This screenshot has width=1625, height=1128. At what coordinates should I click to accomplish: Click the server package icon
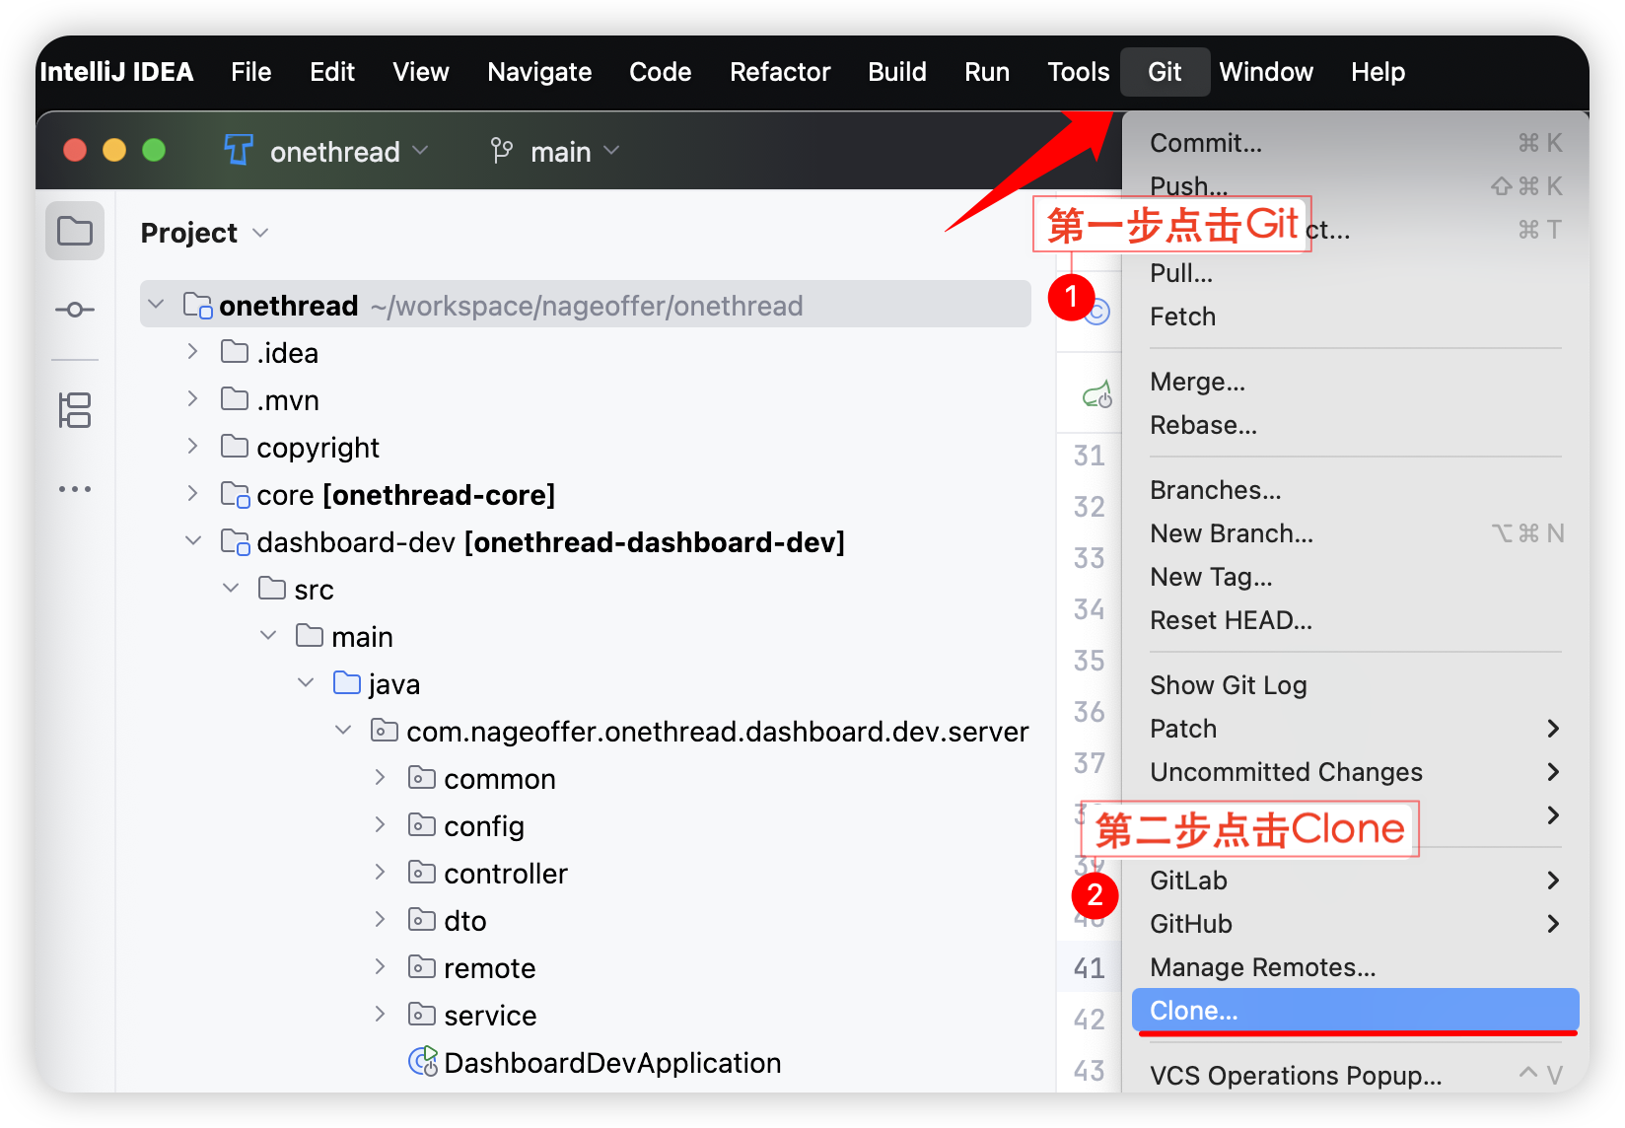tap(385, 731)
